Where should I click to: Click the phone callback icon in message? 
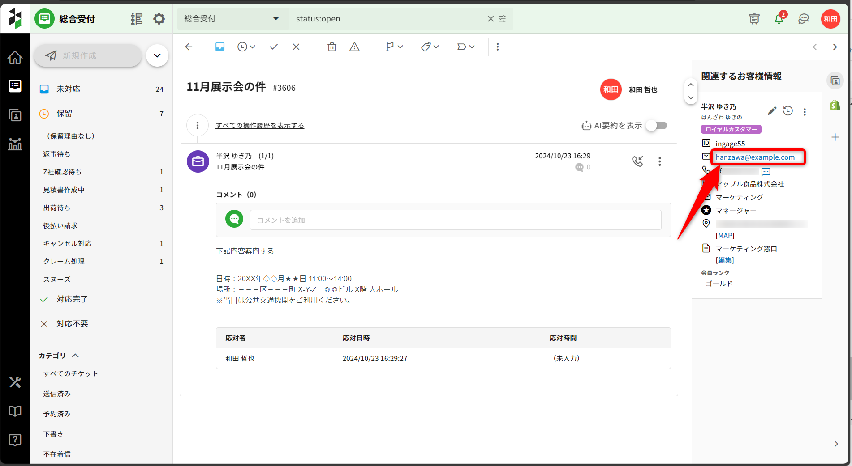tap(637, 161)
